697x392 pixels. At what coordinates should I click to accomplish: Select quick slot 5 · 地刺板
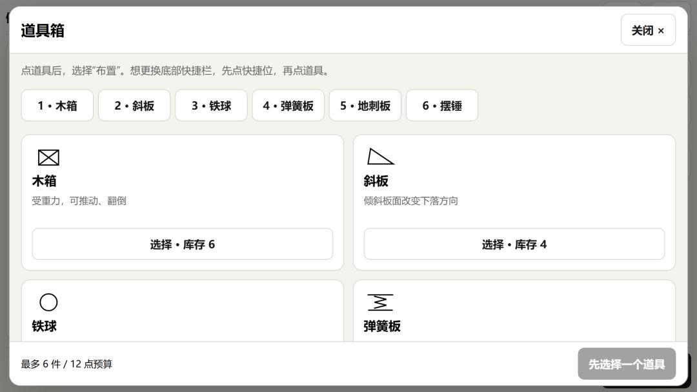point(365,106)
